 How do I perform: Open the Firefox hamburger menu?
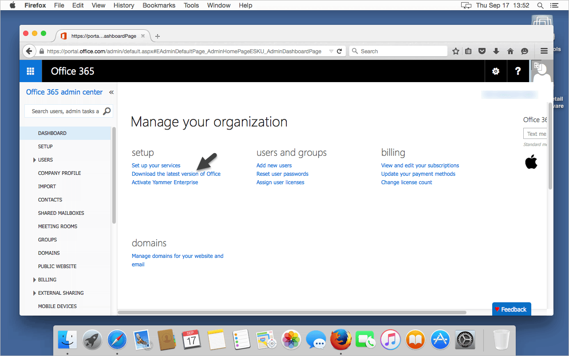point(544,51)
